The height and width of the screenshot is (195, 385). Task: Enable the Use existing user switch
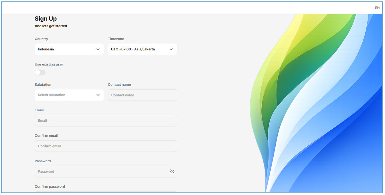40,72
